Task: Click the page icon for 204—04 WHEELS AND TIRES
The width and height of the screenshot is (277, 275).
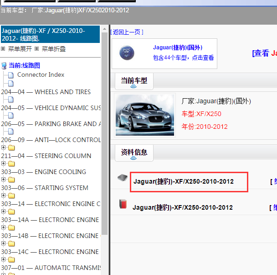Action: point(11,84)
